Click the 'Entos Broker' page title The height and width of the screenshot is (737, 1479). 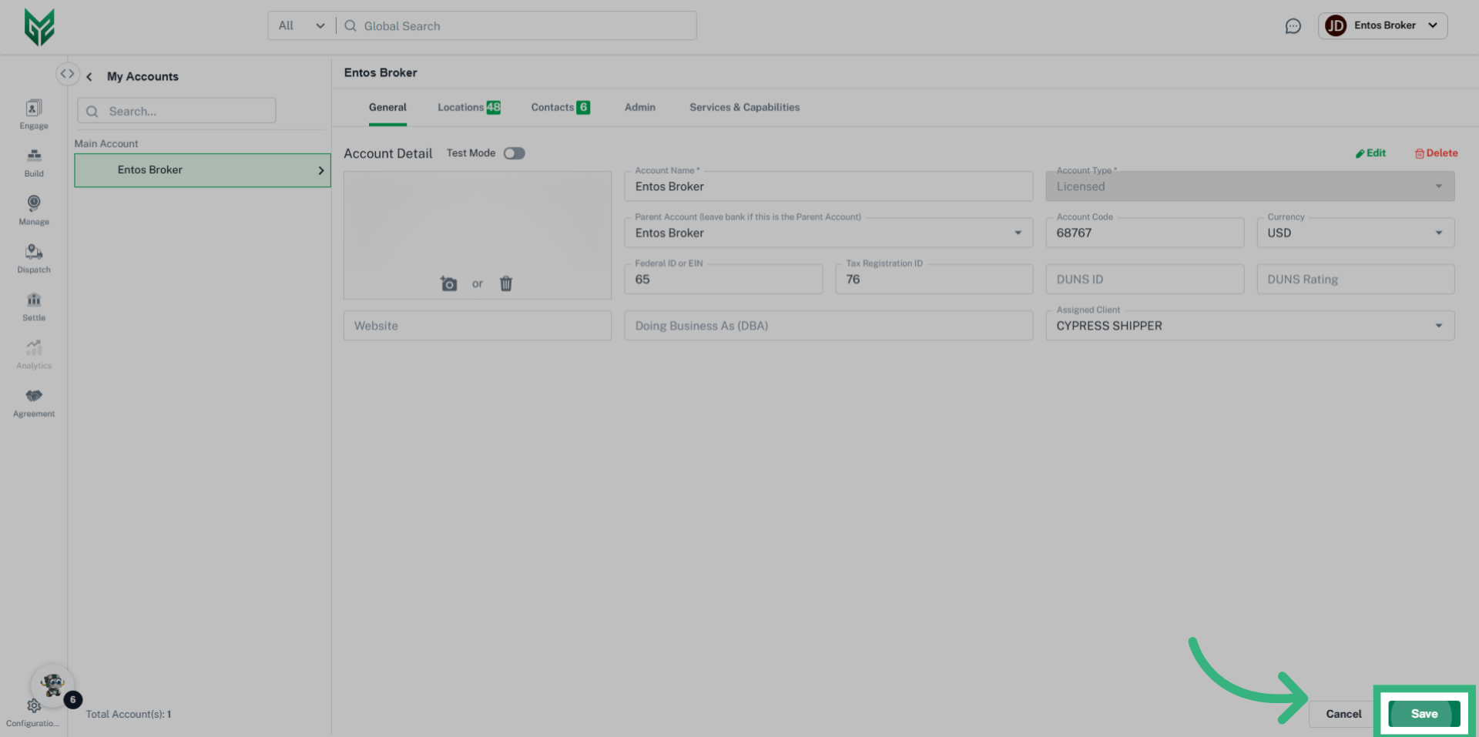click(381, 72)
